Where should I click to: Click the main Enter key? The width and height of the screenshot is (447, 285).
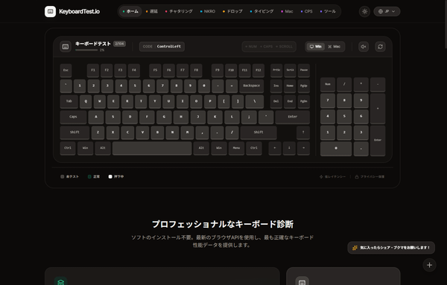click(x=293, y=117)
